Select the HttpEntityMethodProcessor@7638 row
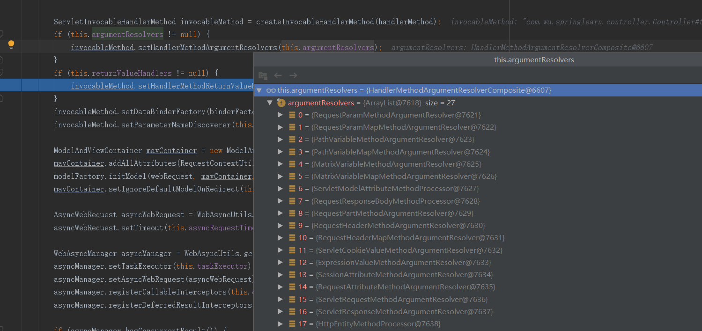Image resolution: width=702 pixels, height=331 pixels. [x=478, y=324]
